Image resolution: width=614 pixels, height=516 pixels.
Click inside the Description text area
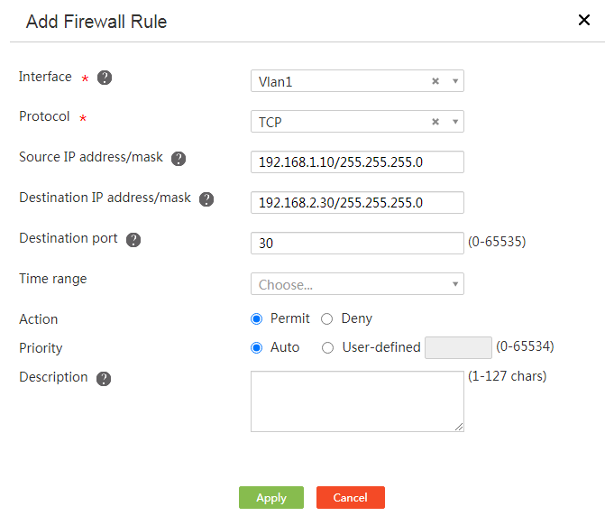click(357, 401)
